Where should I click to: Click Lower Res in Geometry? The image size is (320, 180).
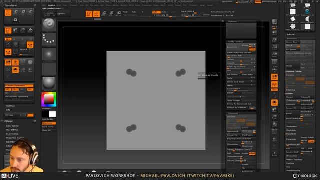292,42
